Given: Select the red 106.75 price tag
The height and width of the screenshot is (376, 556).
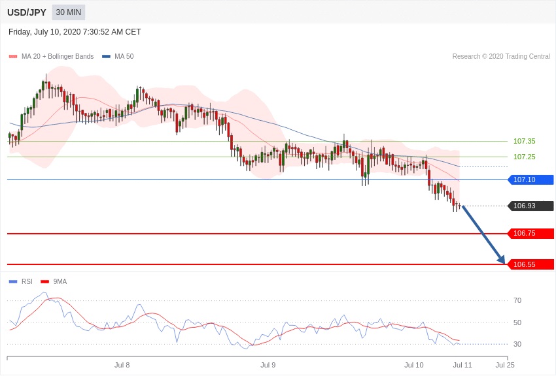Looking at the screenshot, I should (530, 233).
